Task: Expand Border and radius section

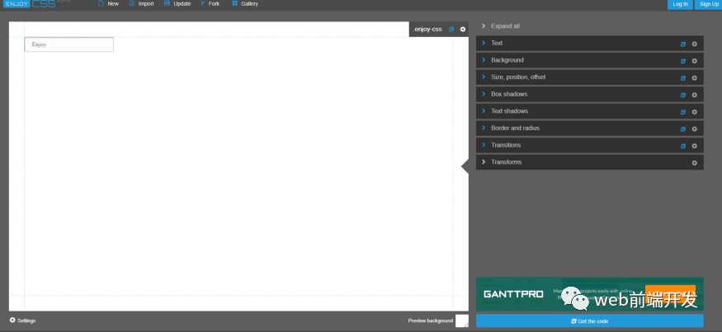Action: [x=589, y=129]
